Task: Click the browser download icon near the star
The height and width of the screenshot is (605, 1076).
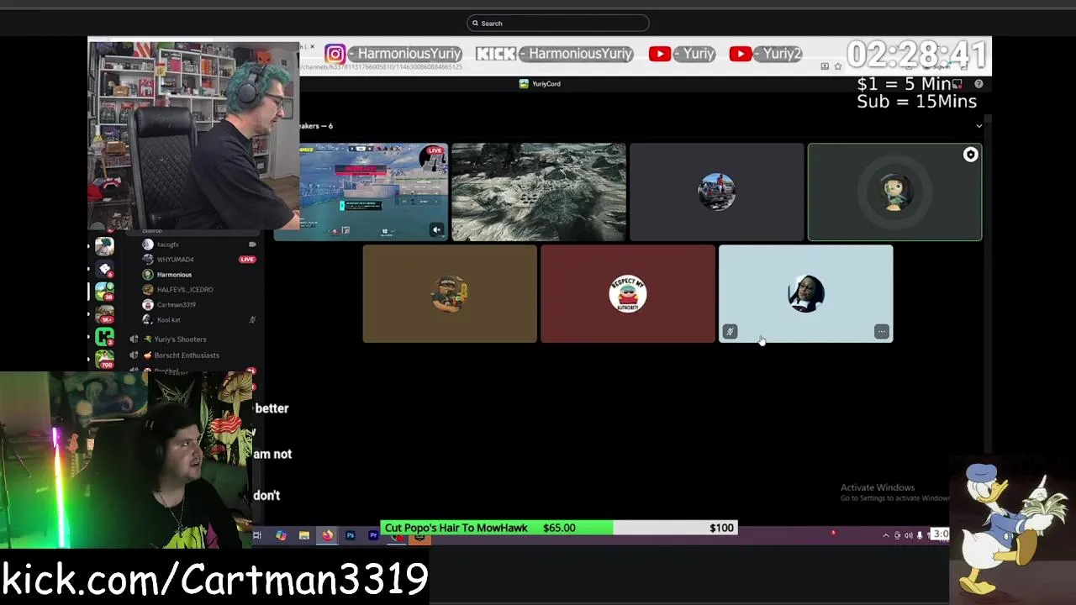Action: click(x=825, y=66)
